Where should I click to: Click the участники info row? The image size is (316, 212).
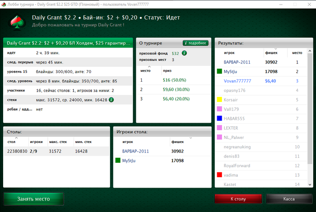[x=68, y=90]
